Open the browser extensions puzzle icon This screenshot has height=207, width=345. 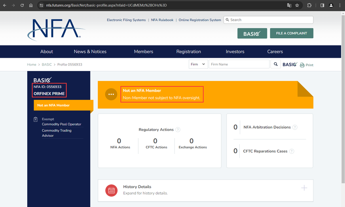[x=309, y=6]
